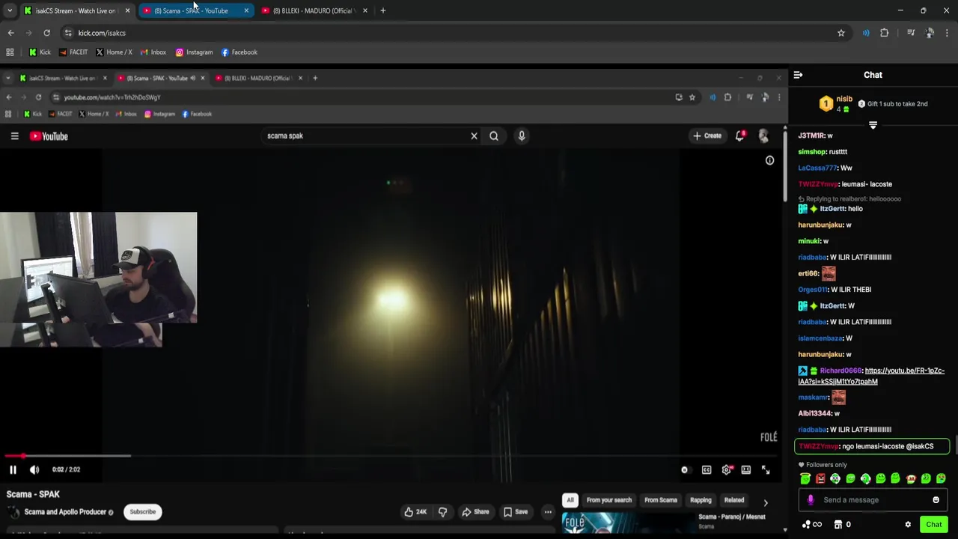958x539 pixels.
Task: Open more actions ellipsis under video
Action: tap(548, 512)
